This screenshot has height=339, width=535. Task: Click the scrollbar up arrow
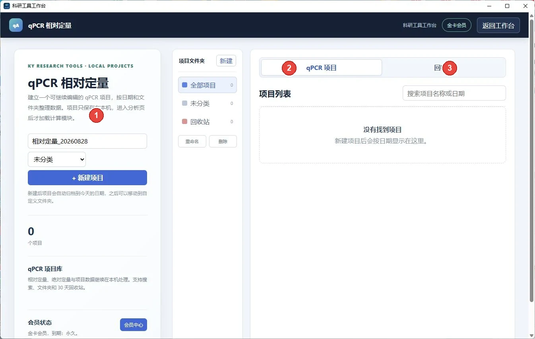tap(532, 15)
